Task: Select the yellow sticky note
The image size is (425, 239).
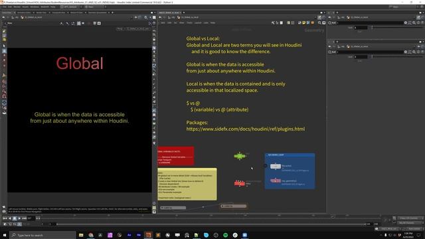Action: [187, 185]
